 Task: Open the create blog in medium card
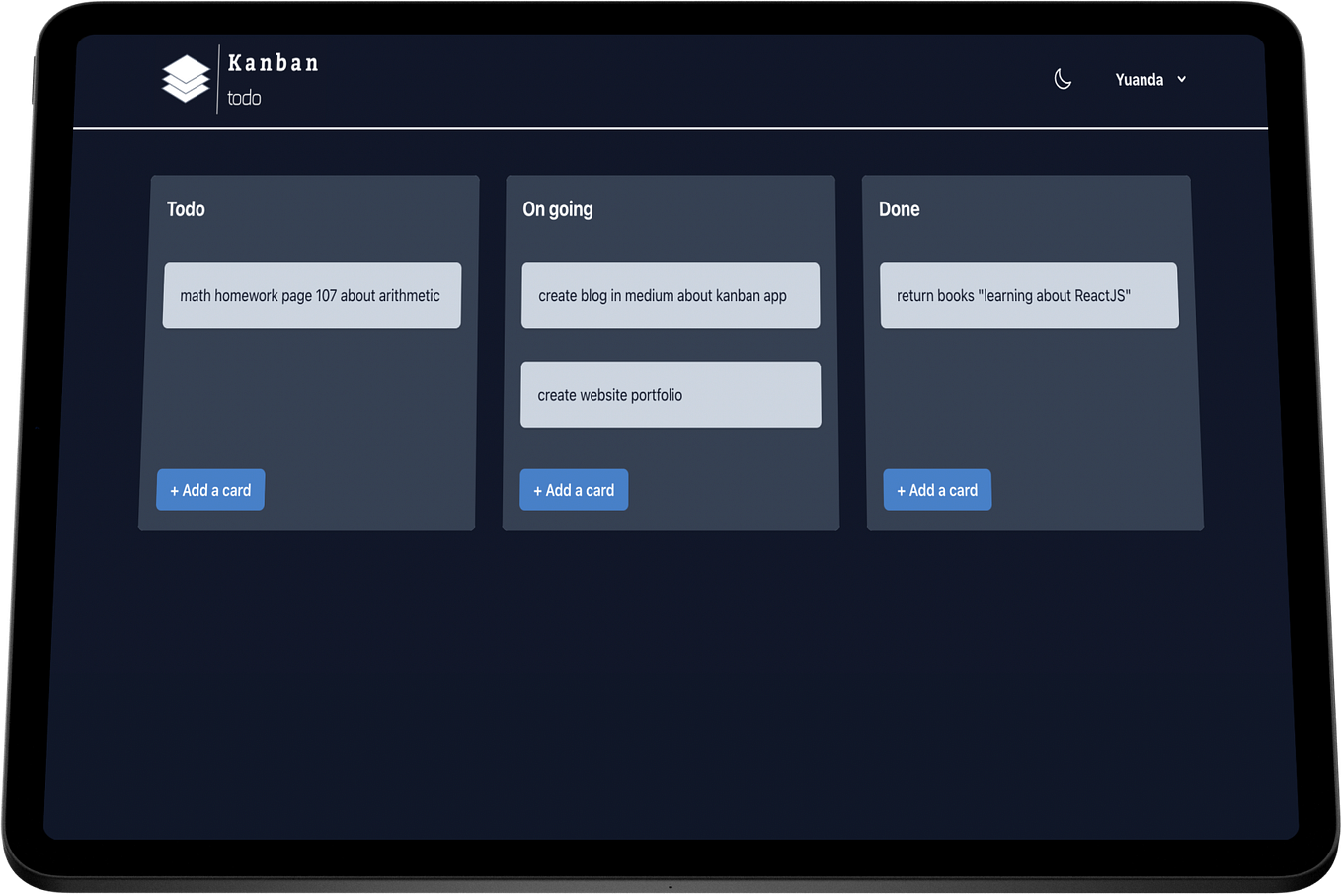pos(670,294)
